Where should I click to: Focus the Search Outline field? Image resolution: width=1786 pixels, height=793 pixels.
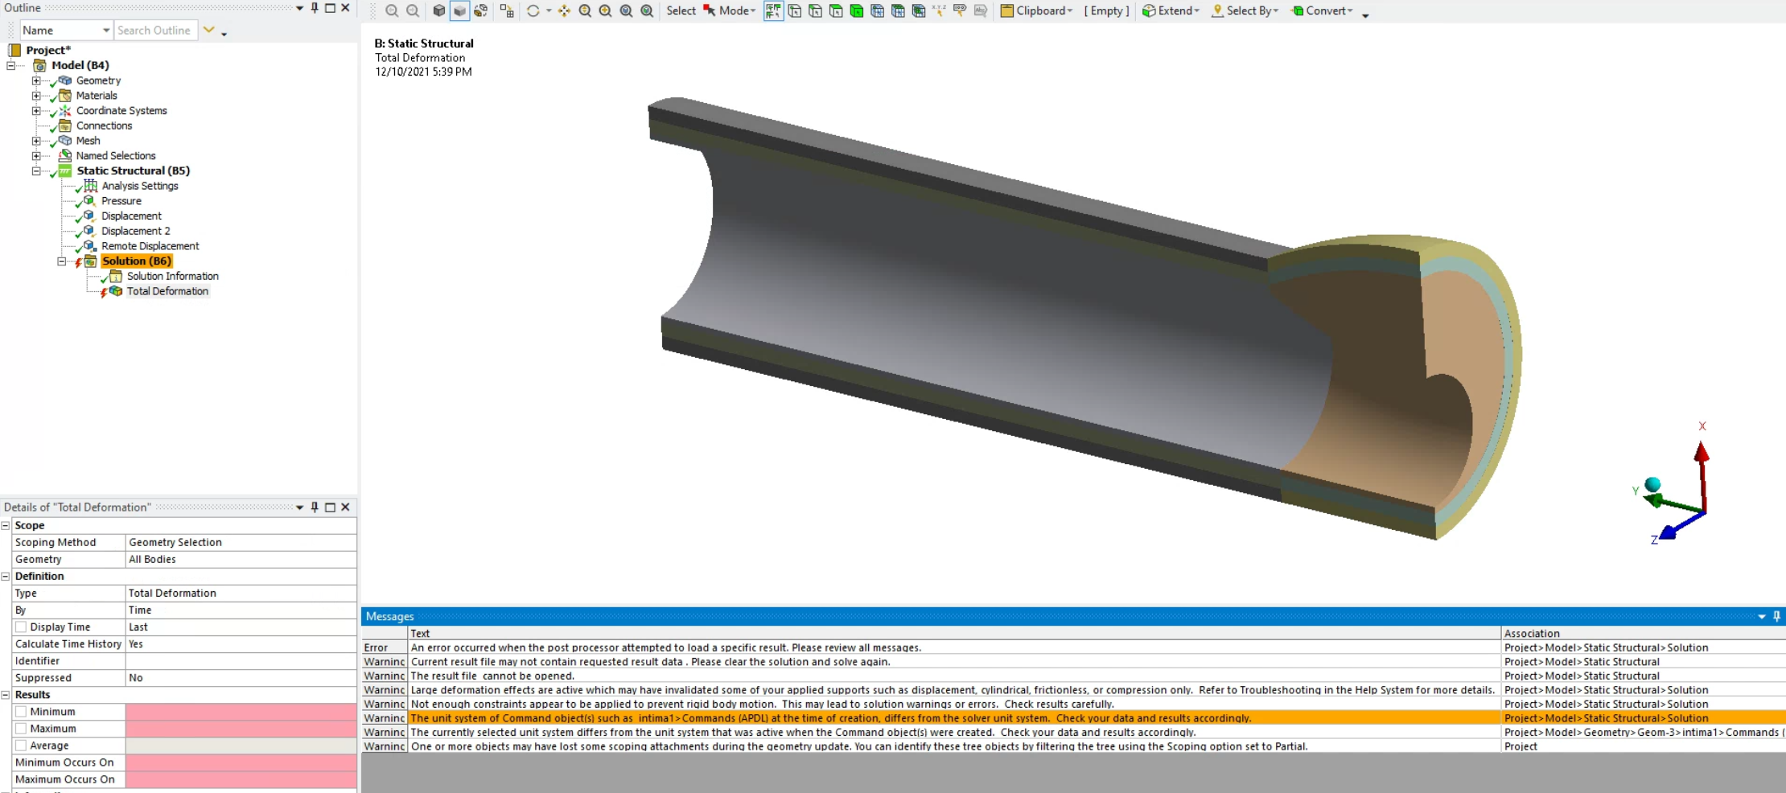tap(155, 30)
